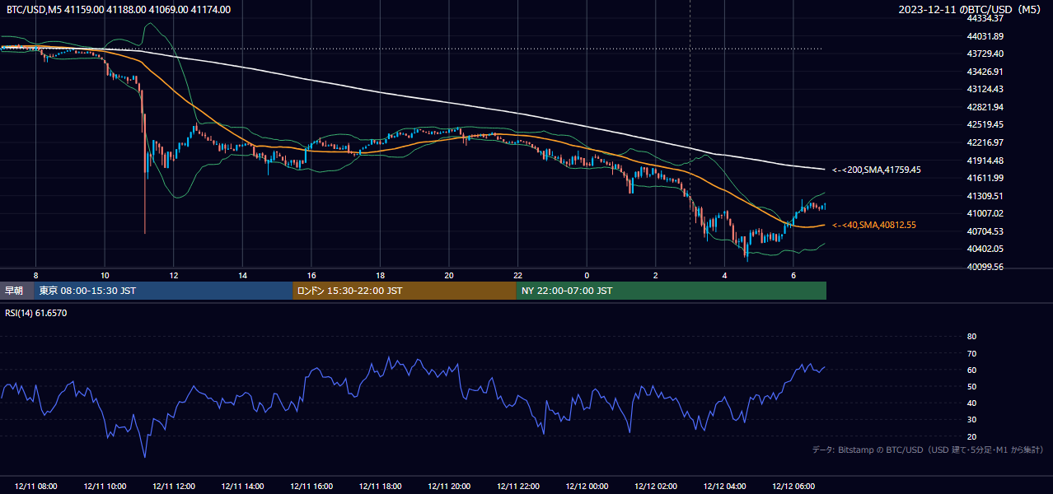Click bottom date label 12/11 20:00
This screenshot has height=494, width=1053.
pyautogui.click(x=449, y=487)
